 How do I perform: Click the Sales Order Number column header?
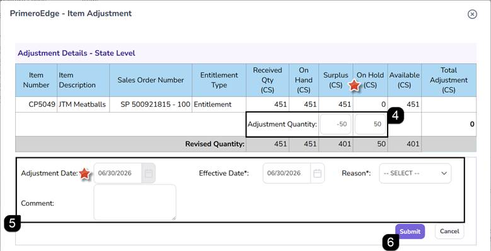pos(151,80)
